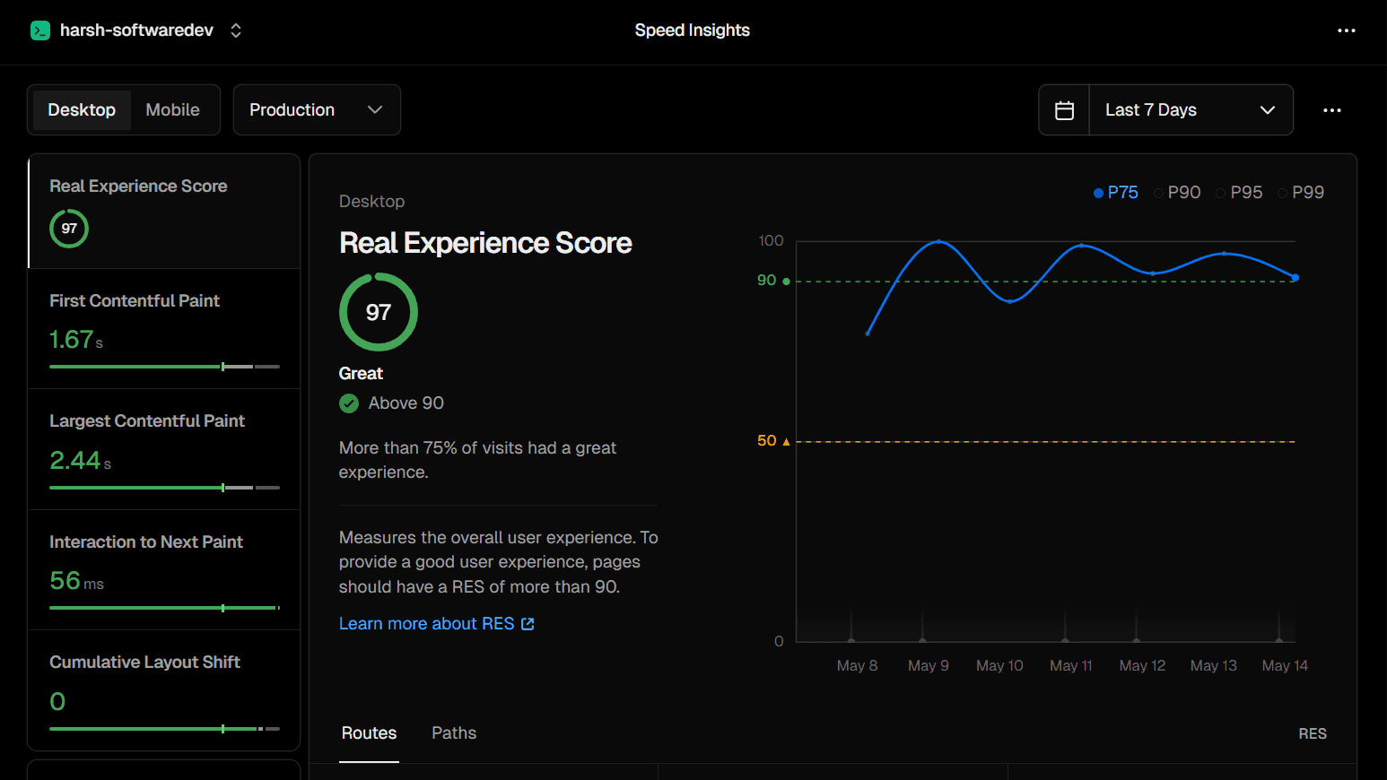Image resolution: width=1387 pixels, height=780 pixels.
Task: Click the external link icon after RES
Action: point(528,624)
